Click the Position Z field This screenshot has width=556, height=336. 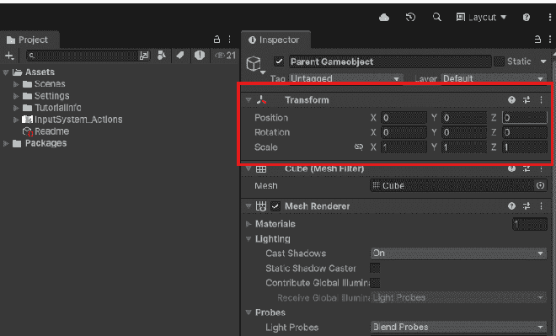(x=525, y=118)
